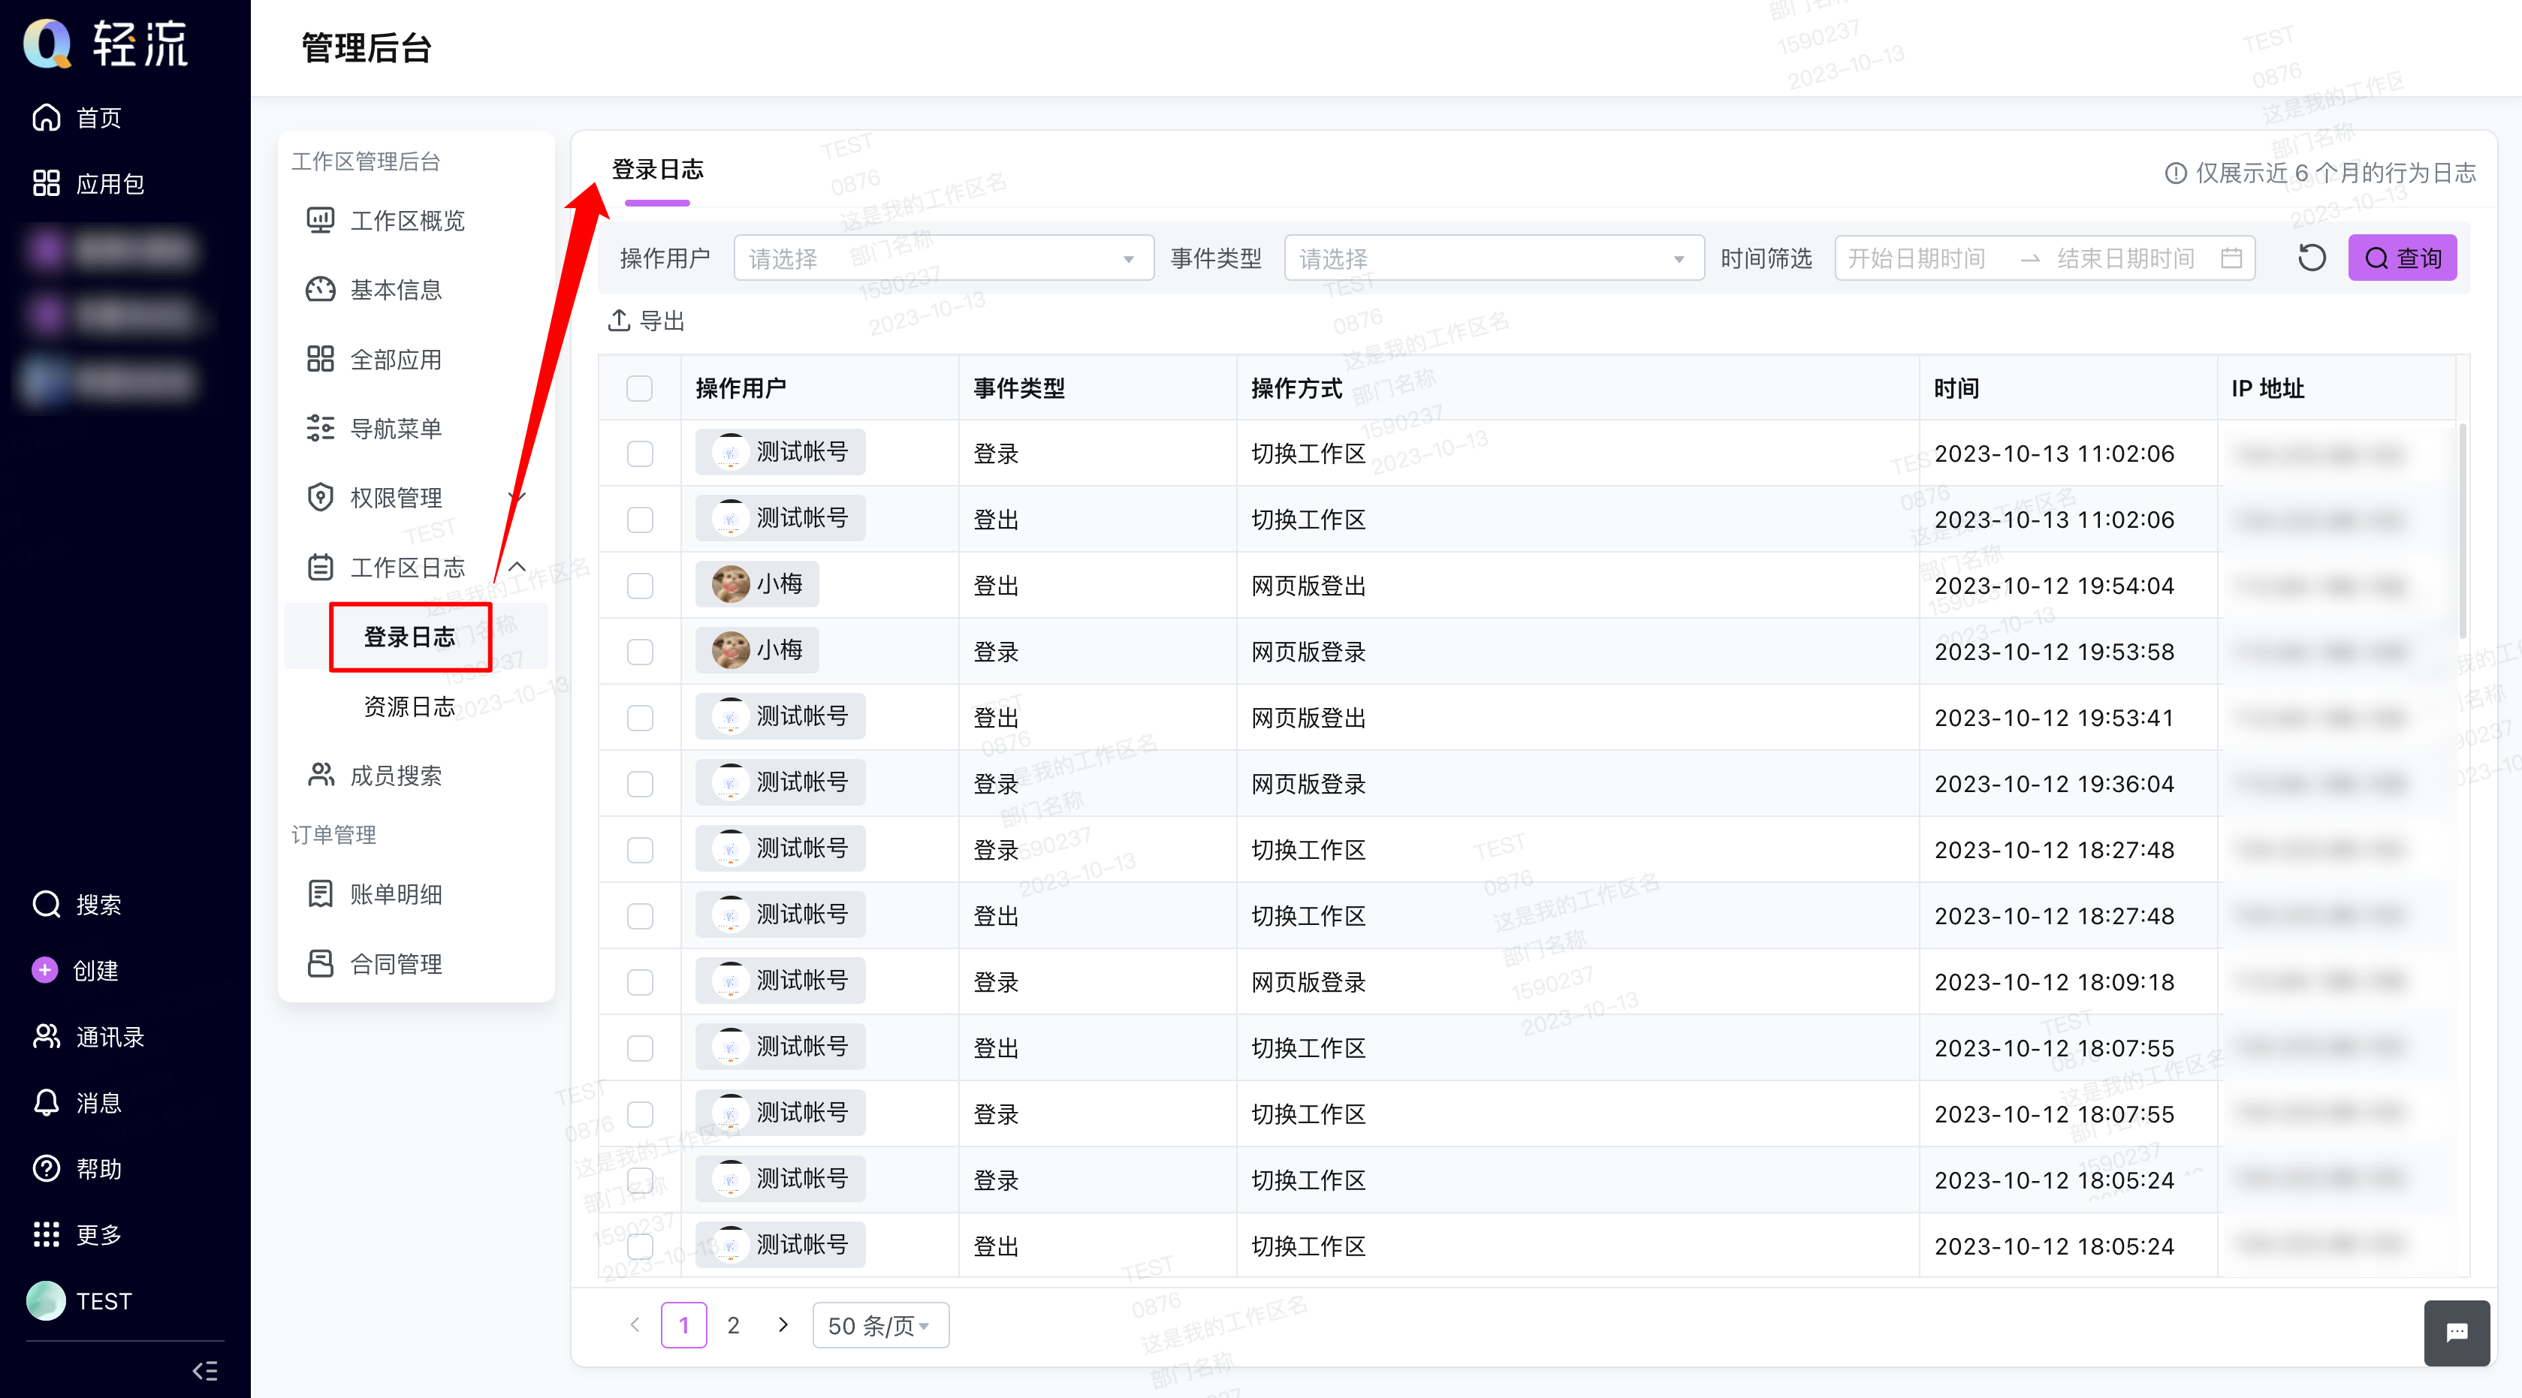Open 基本信息 gauge icon
The image size is (2522, 1398).
(x=320, y=290)
